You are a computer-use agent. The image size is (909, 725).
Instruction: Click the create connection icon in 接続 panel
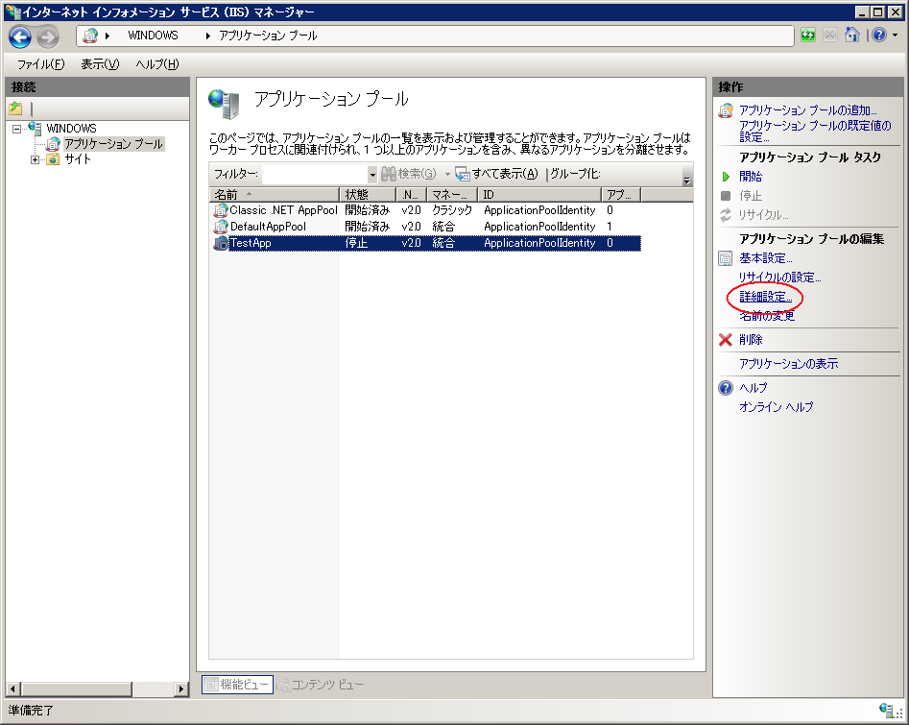click(x=15, y=108)
